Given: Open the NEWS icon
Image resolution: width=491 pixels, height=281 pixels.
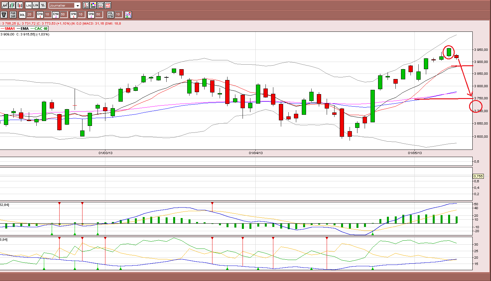Looking at the screenshot, I should tap(108, 5).
